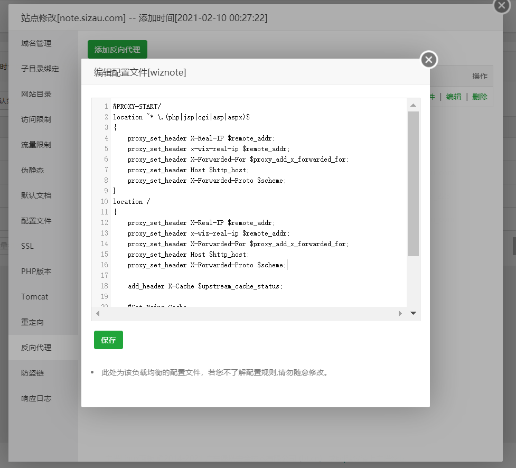516x468 pixels.
Task: Switch to 网站目录 tab
Action: click(x=36, y=94)
